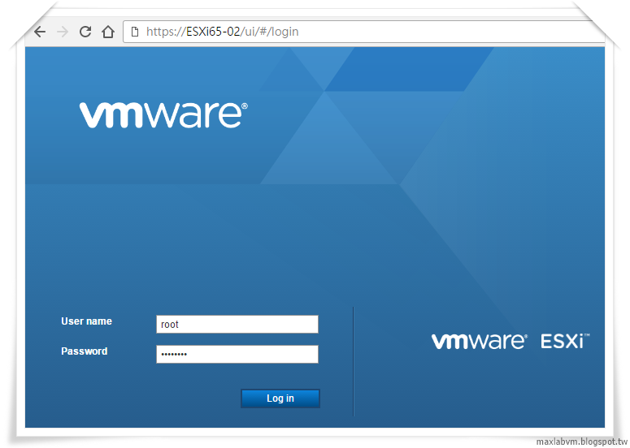Go to the browser home page icon
This screenshot has height=448, width=630.
(x=107, y=32)
